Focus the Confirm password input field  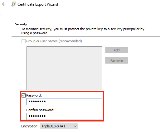pos(64,116)
